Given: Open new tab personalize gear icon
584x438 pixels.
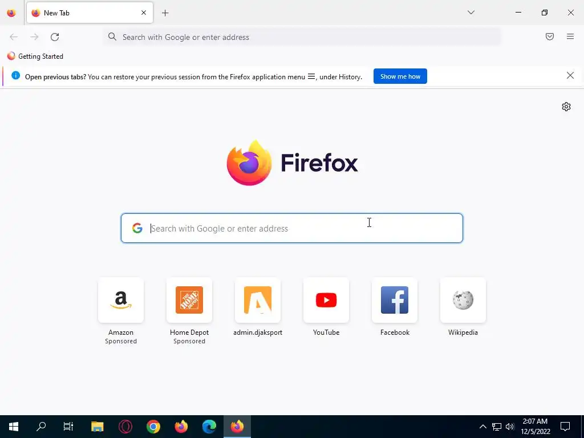Looking at the screenshot, I should pos(566,107).
